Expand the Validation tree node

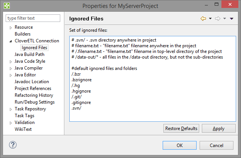pos(11,123)
